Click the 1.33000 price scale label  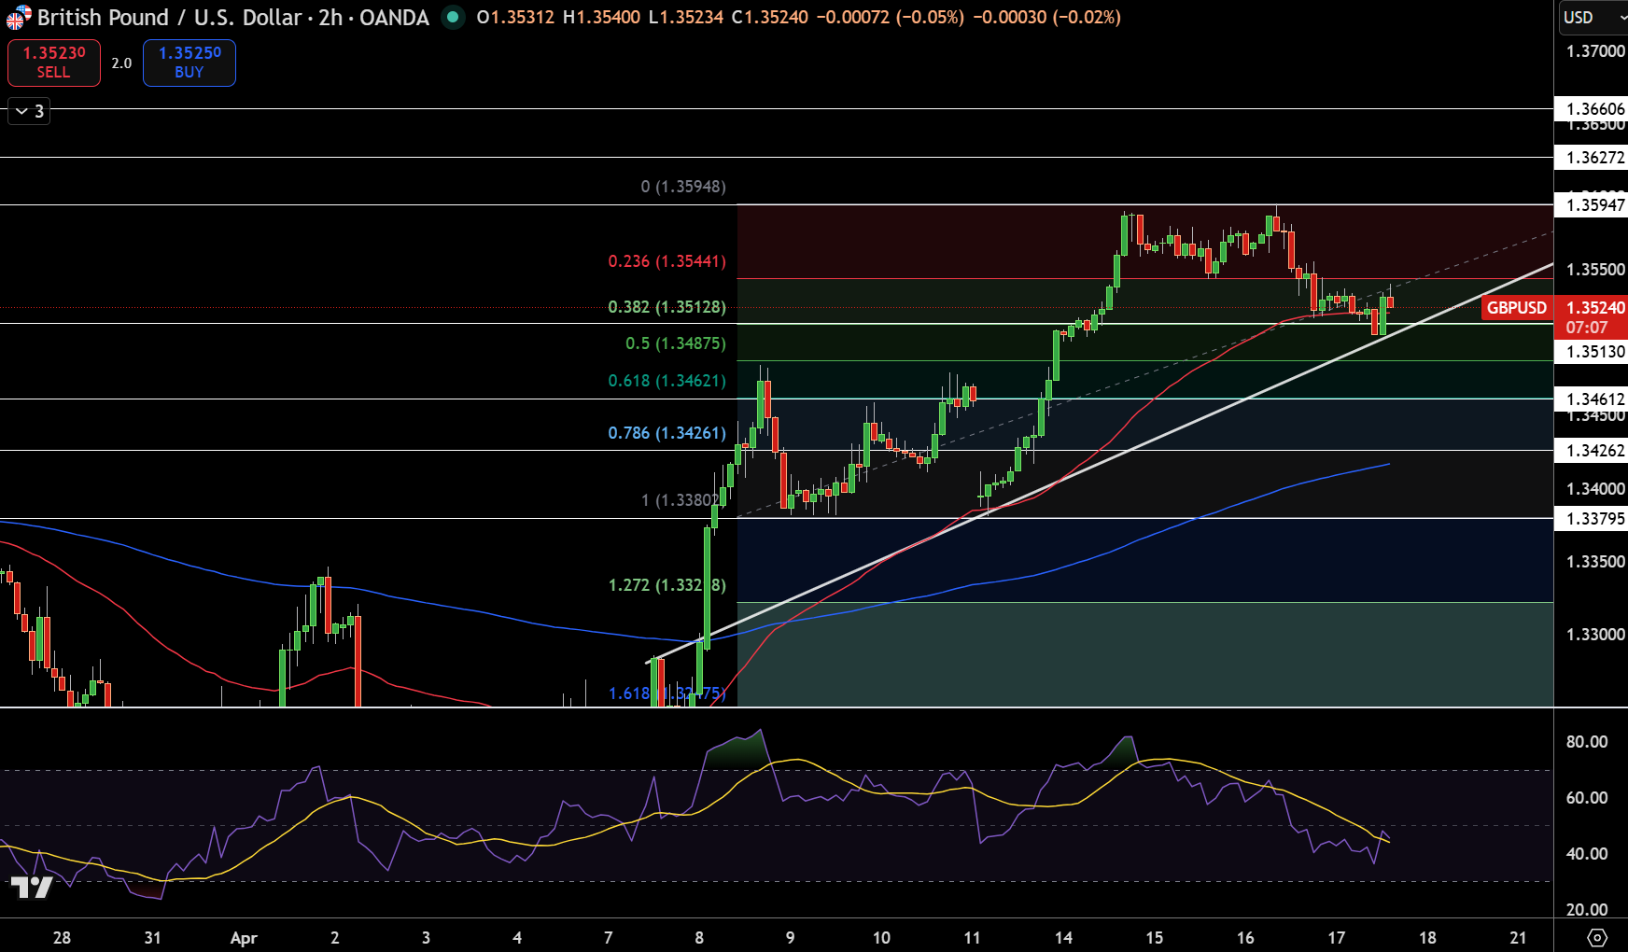(1595, 635)
